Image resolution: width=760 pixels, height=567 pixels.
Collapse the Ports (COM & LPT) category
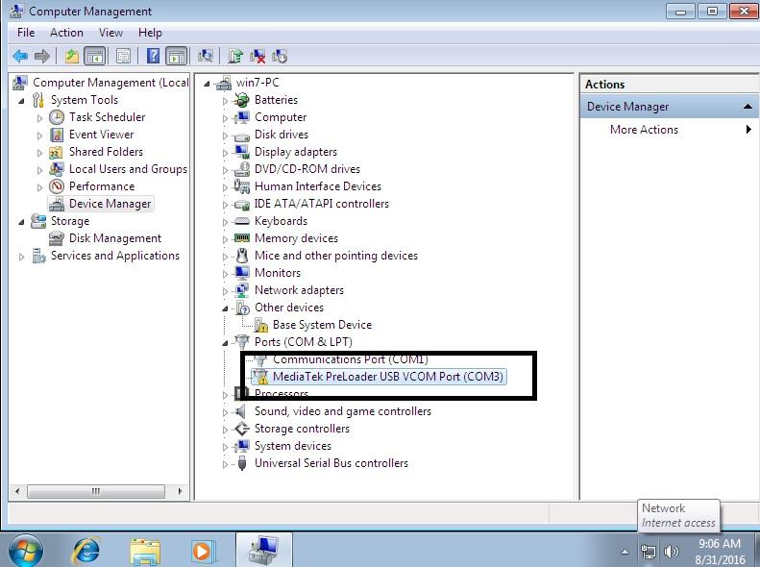click(225, 343)
